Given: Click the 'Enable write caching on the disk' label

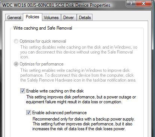Looking at the screenshot, I should click(x=55, y=91).
